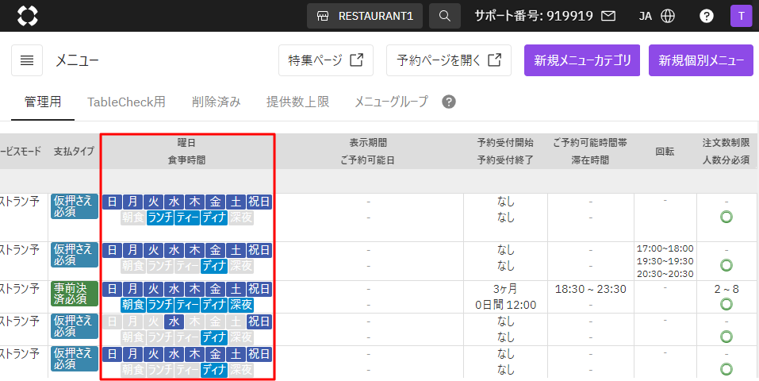
Task: Click greyed 金 badge in the Wednesday-only row
Action: coord(216,321)
